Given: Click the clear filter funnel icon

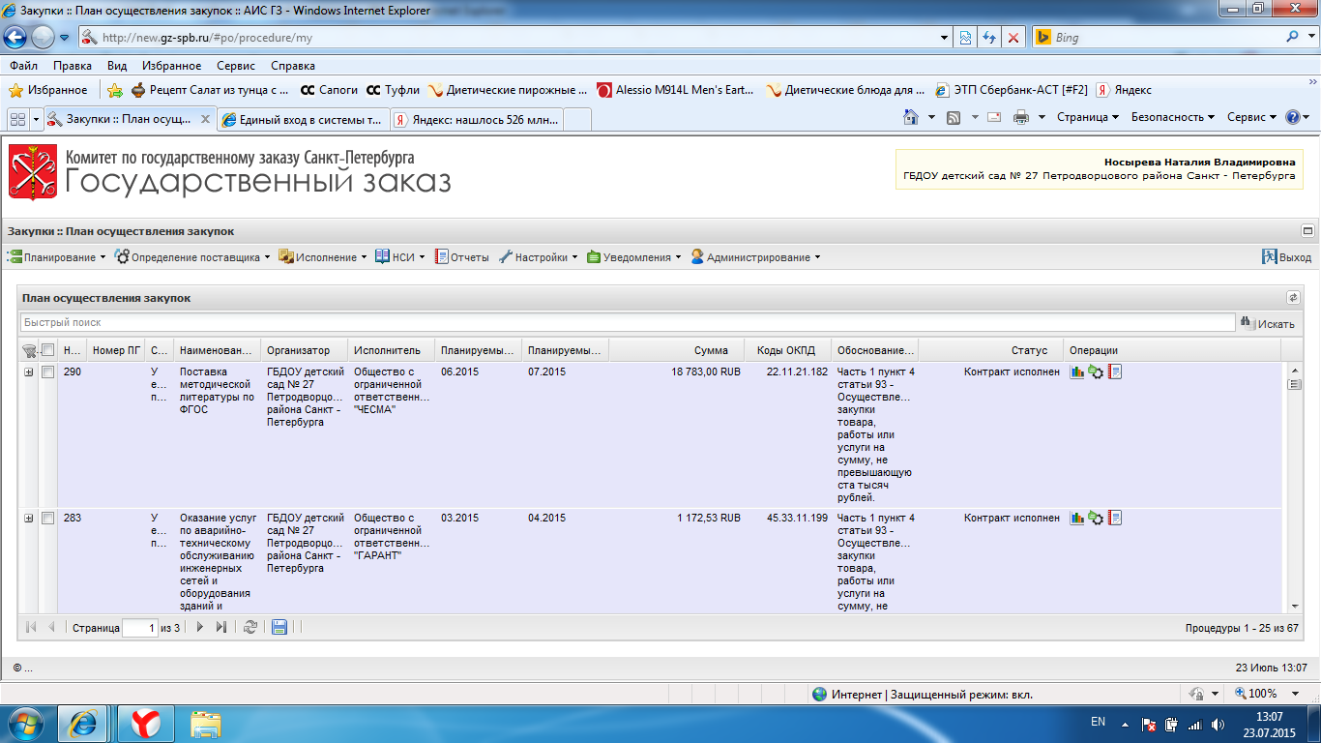Looking at the screenshot, I should (x=29, y=350).
